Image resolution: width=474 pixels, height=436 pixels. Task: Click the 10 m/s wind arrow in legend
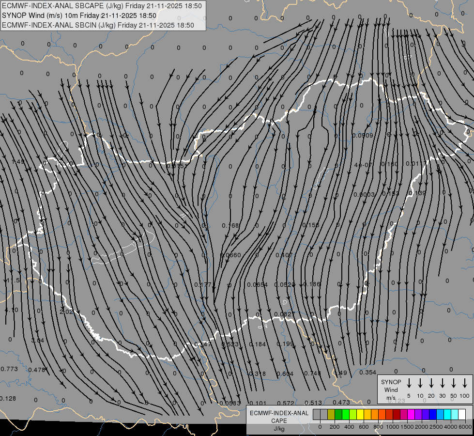(420, 383)
